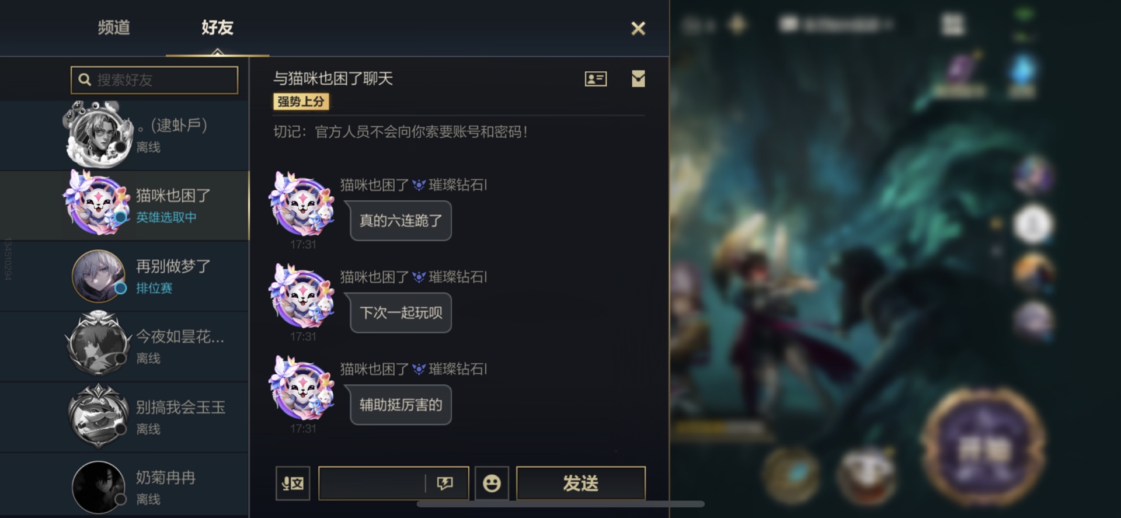1121x518 pixels.
Task: Click the quick phrases icon in input box
Action: [x=445, y=483]
